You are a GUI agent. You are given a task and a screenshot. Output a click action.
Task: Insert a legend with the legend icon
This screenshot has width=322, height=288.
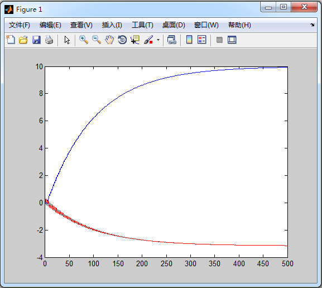201,40
